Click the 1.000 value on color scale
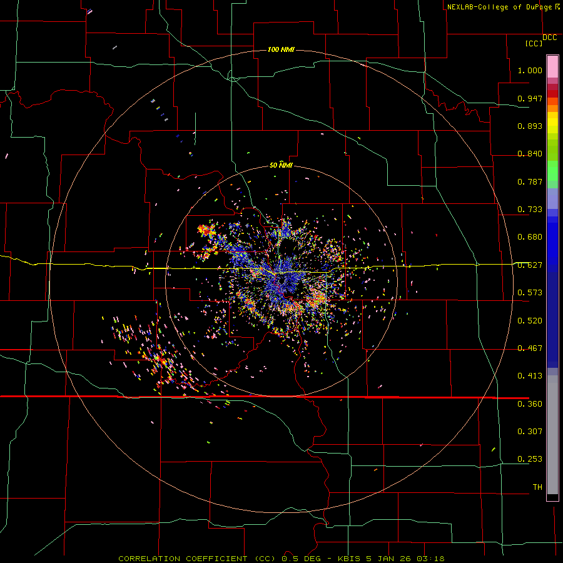The width and height of the screenshot is (563, 563). click(x=530, y=70)
